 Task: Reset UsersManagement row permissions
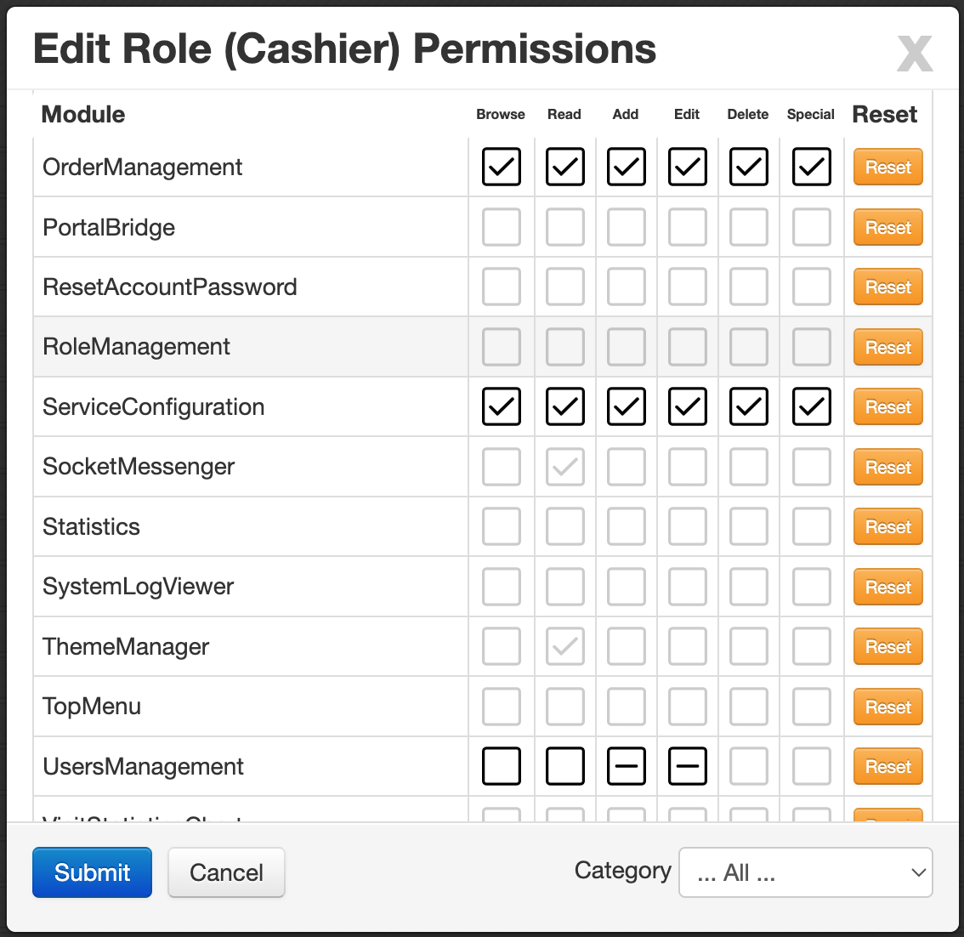pos(887,766)
